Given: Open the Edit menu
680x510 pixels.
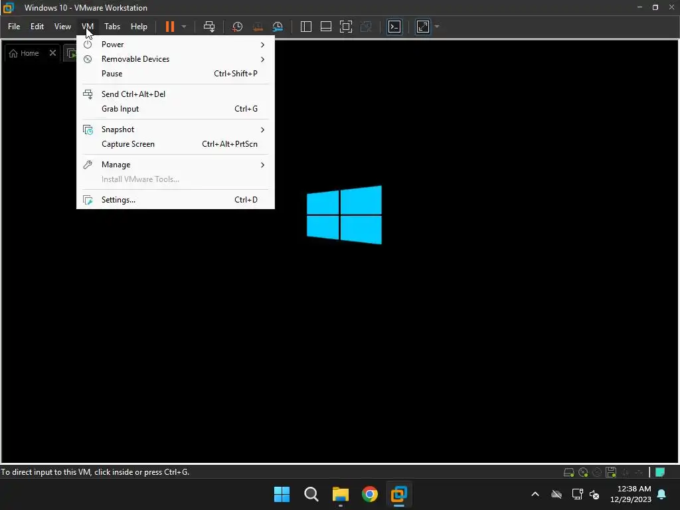Looking at the screenshot, I should [37, 27].
